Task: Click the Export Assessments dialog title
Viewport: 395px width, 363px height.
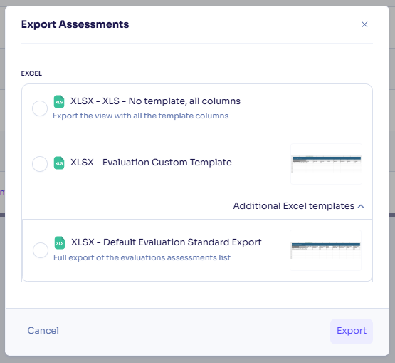Action: 75,24
